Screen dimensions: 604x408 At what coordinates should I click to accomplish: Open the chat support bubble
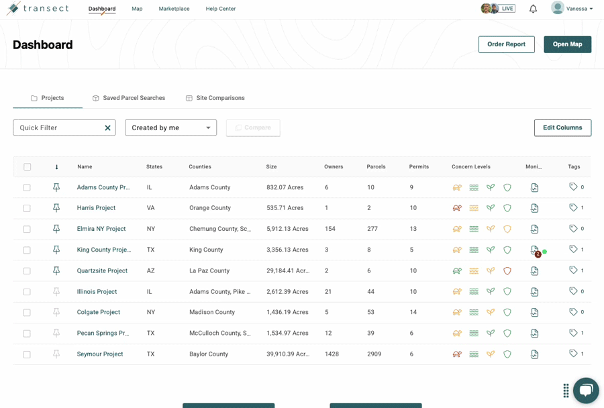(x=585, y=390)
